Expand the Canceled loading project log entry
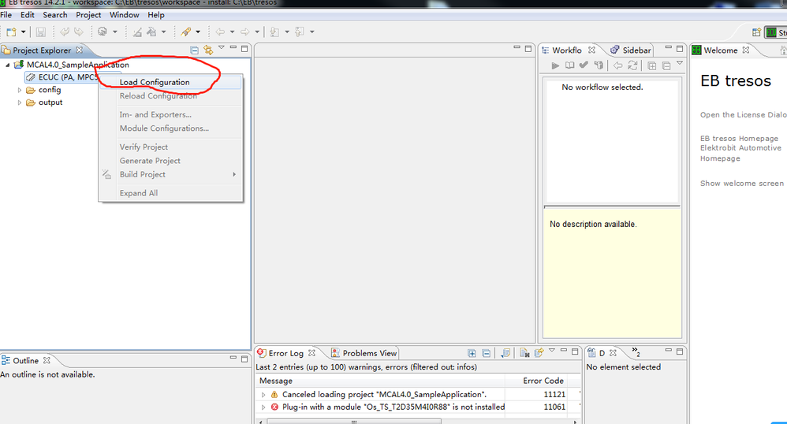The width and height of the screenshot is (787, 424). pos(263,395)
